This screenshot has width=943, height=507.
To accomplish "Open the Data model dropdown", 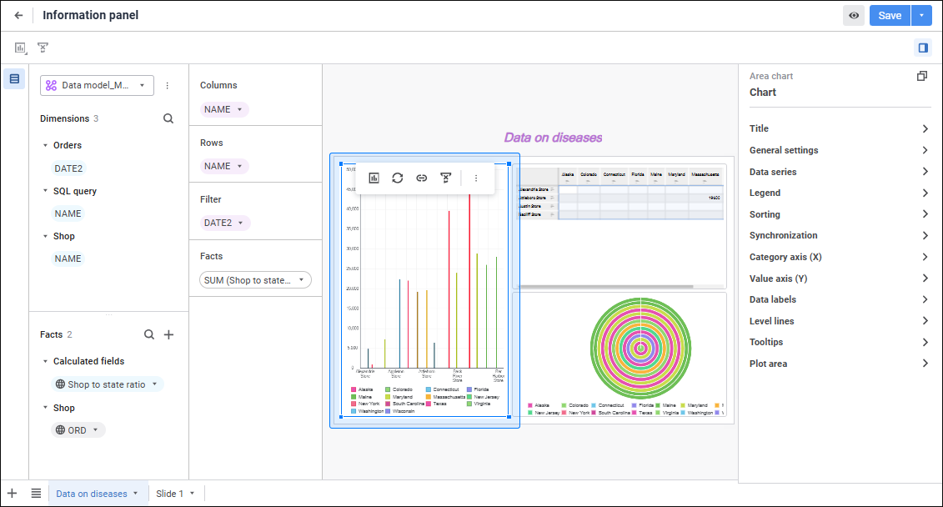I will 97,85.
